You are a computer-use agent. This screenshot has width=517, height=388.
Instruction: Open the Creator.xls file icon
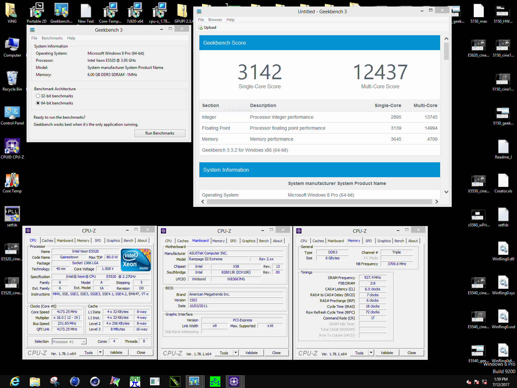click(x=503, y=183)
